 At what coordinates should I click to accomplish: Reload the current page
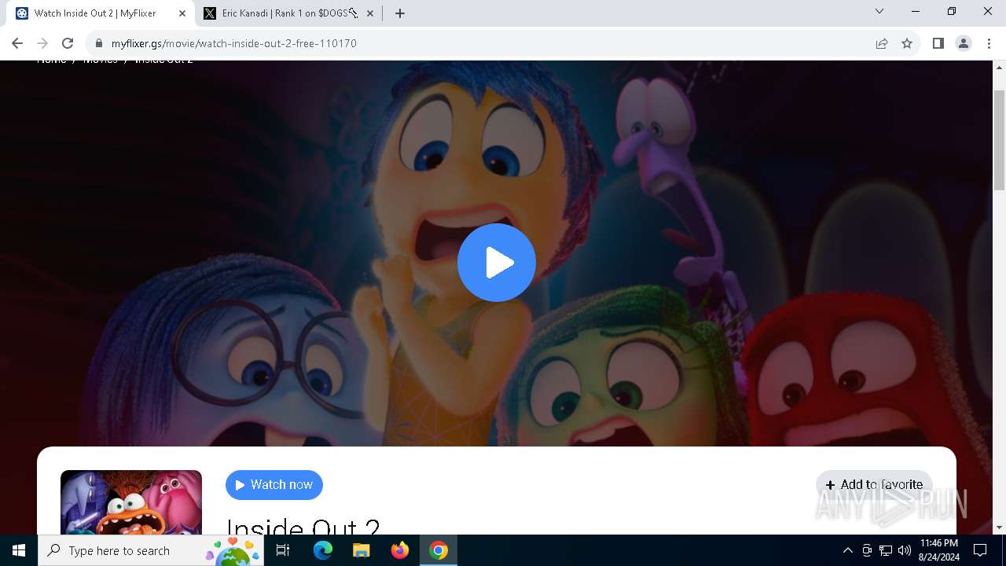click(68, 43)
